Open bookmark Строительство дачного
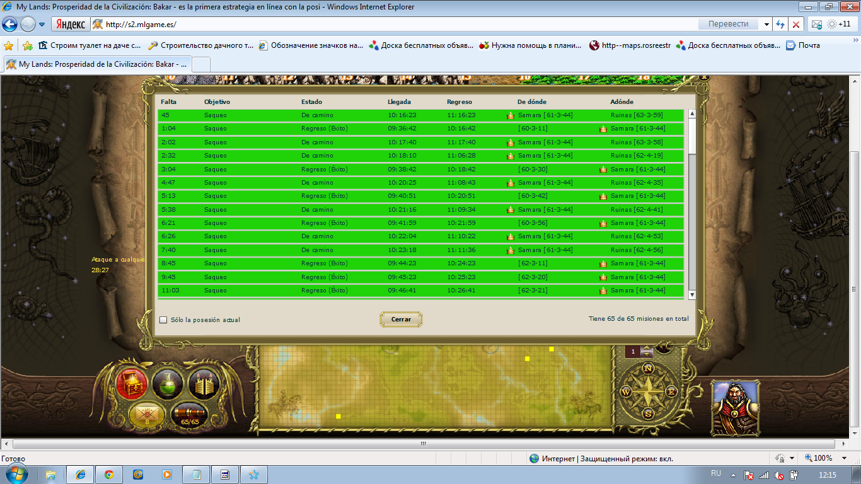Viewport: 861px width, 484px height. (200, 45)
